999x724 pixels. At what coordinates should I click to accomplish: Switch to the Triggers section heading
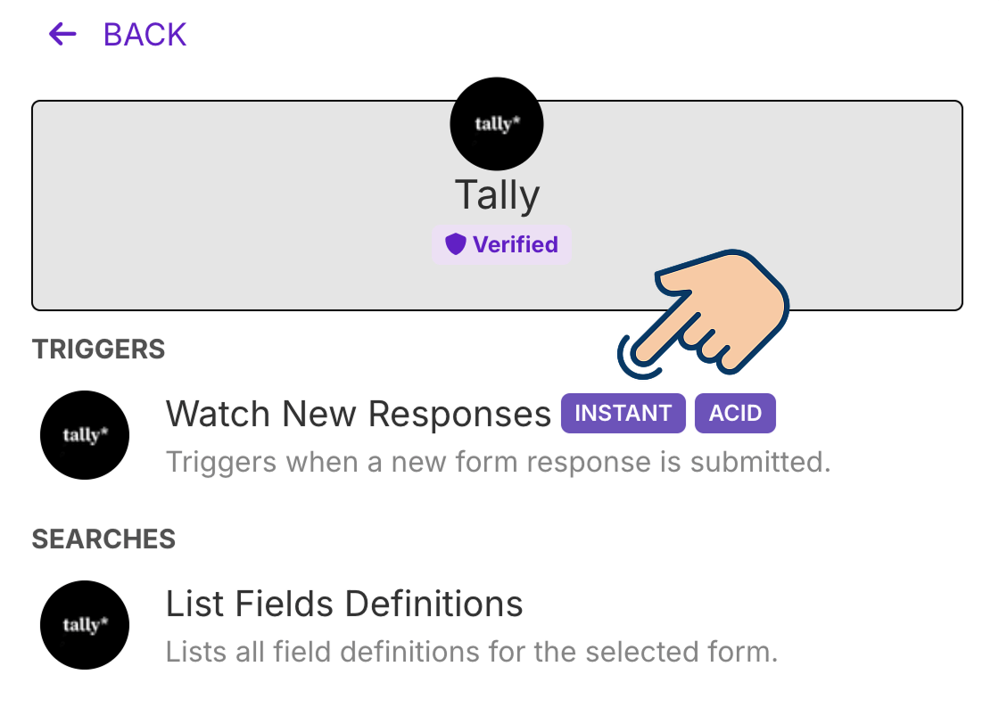[98, 350]
